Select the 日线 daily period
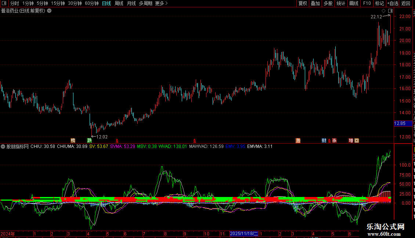The image size is (415, 238). click(x=107, y=3)
